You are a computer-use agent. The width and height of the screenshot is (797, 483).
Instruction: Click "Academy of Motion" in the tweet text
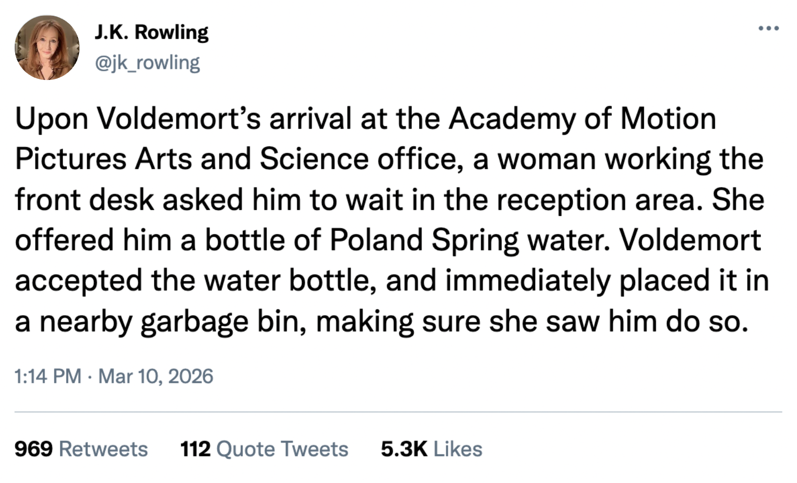tap(582, 118)
